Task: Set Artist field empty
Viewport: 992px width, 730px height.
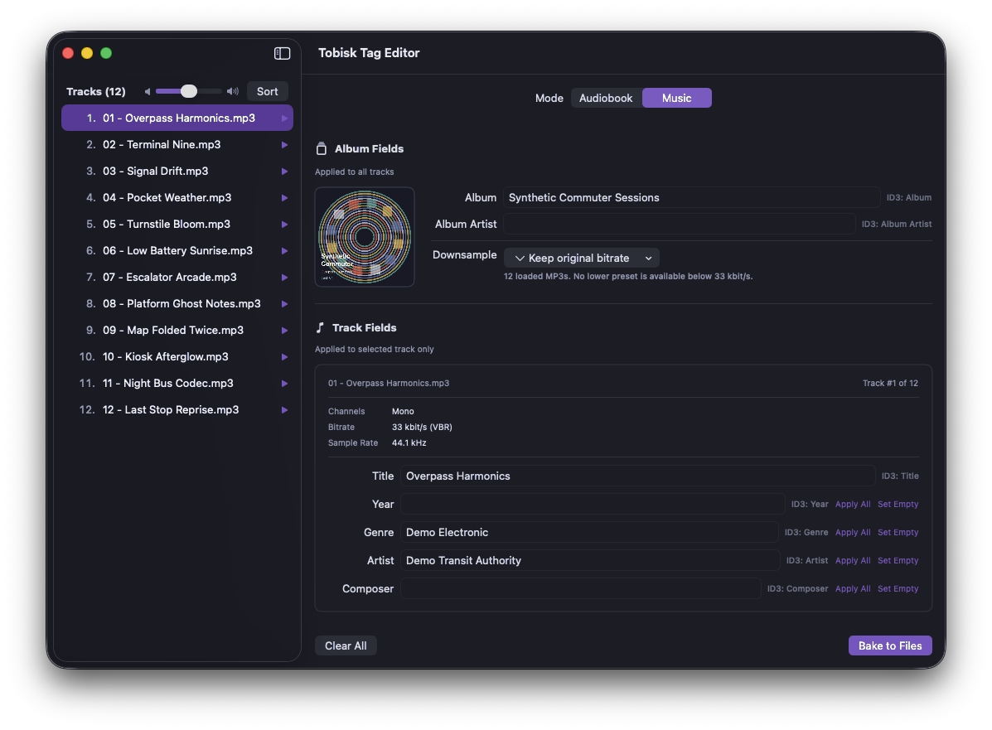Action: pos(898,560)
